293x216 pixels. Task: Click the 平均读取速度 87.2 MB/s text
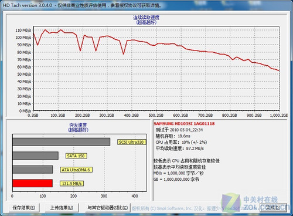(180, 148)
